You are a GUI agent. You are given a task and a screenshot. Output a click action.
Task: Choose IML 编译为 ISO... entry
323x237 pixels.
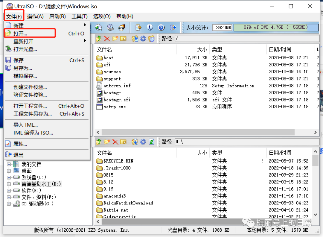[x=47, y=133]
